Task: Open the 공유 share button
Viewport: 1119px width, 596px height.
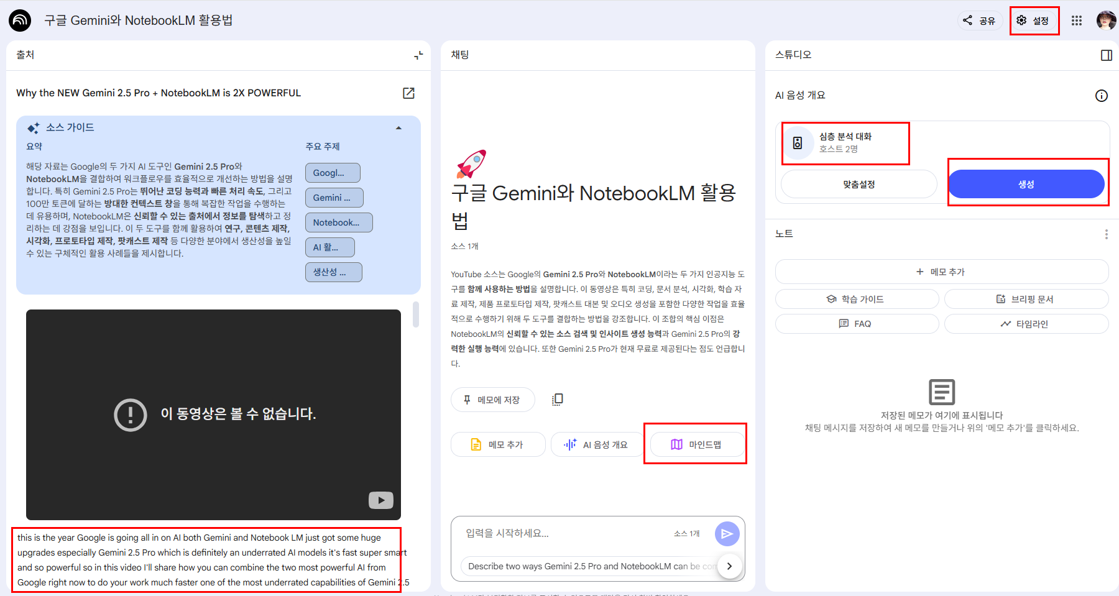Action: click(980, 21)
